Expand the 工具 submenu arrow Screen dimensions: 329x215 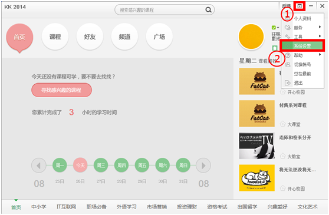tap(320, 36)
